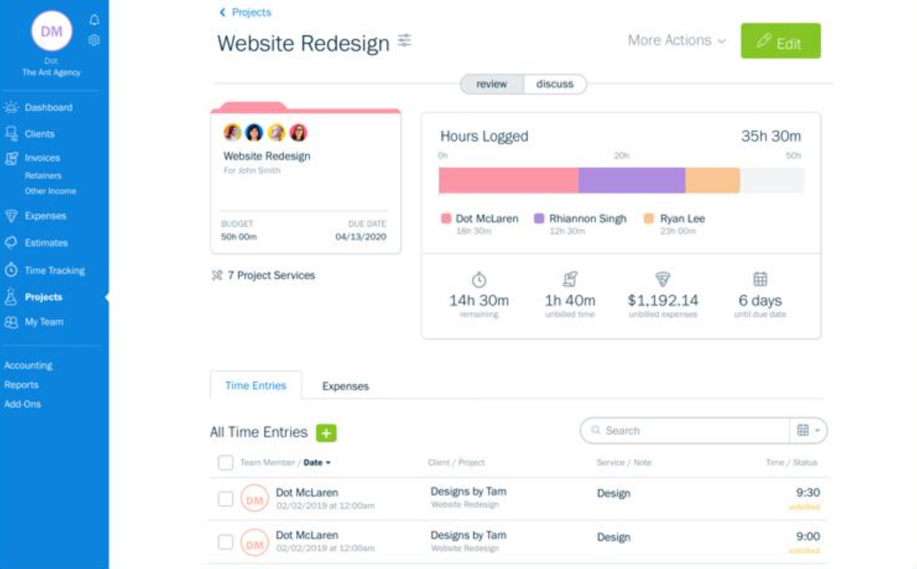Image resolution: width=917 pixels, height=569 pixels.
Task: Click the Invoices sidebar icon
Action: click(x=11, y=158)
